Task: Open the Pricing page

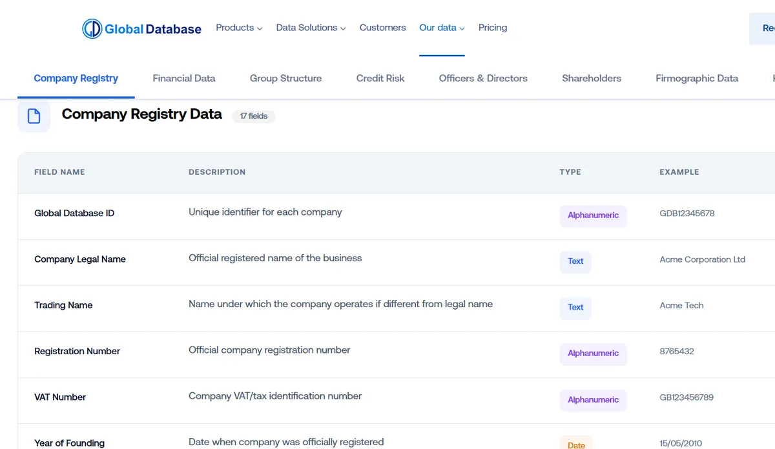Action: pyautogui.click(x=493, y=28)
